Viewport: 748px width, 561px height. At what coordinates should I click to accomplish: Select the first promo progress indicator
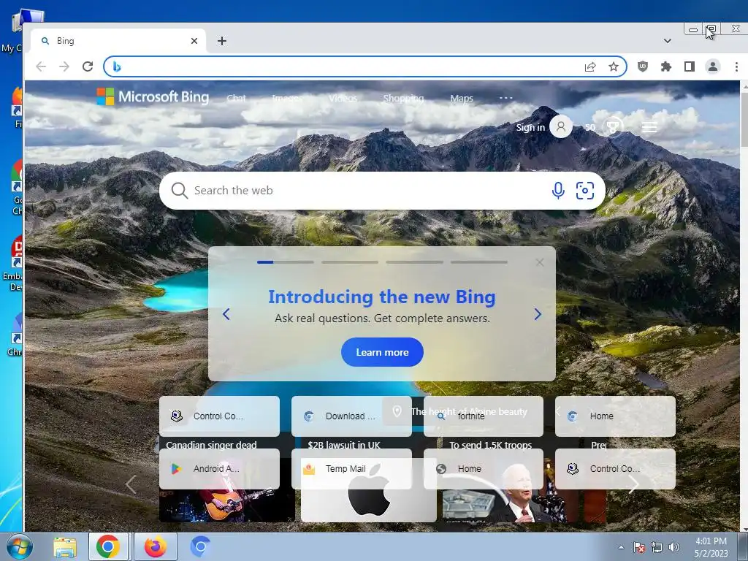click(286, 262)
